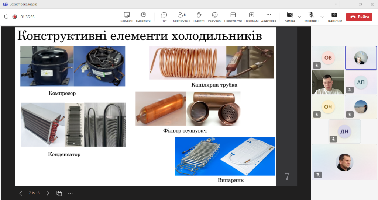
Task: Go to the previous slide arrow
Action: pos(21,193)
